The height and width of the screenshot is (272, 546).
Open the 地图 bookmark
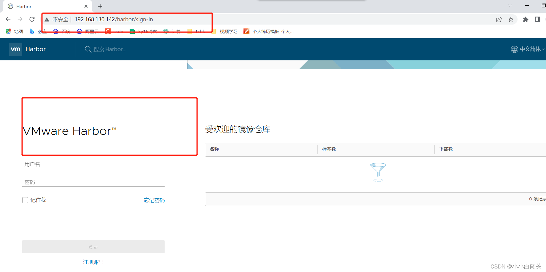pos(14,31)
